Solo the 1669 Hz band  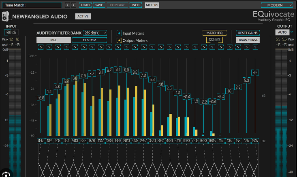tap(118, 47)
